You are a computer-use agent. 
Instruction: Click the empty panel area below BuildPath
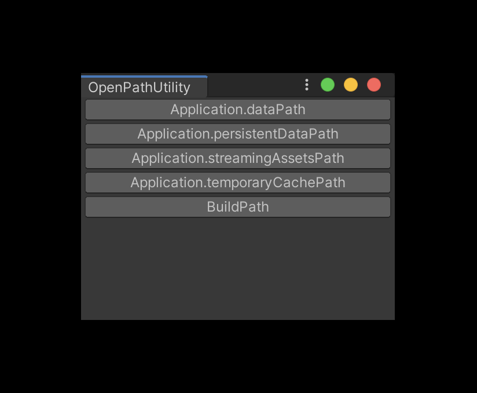(238, 267)
